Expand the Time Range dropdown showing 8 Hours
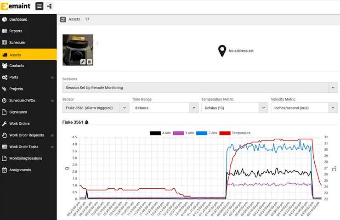Screen dimensions: 340x220 click(x=165, y=107)
